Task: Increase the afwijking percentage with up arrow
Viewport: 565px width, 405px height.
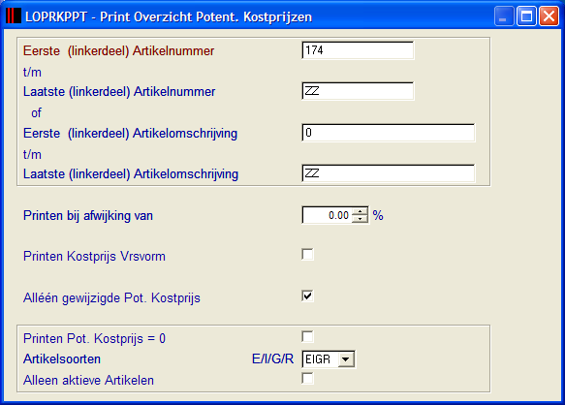Action: (360, 211)
